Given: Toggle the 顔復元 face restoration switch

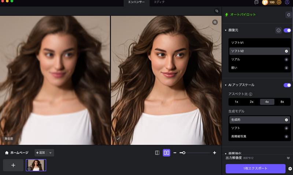Looking at the screenshot, I should click(287, 30).
